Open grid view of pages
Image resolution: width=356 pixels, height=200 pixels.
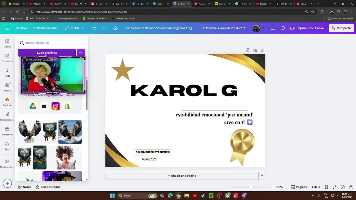[x=327, y=187]
